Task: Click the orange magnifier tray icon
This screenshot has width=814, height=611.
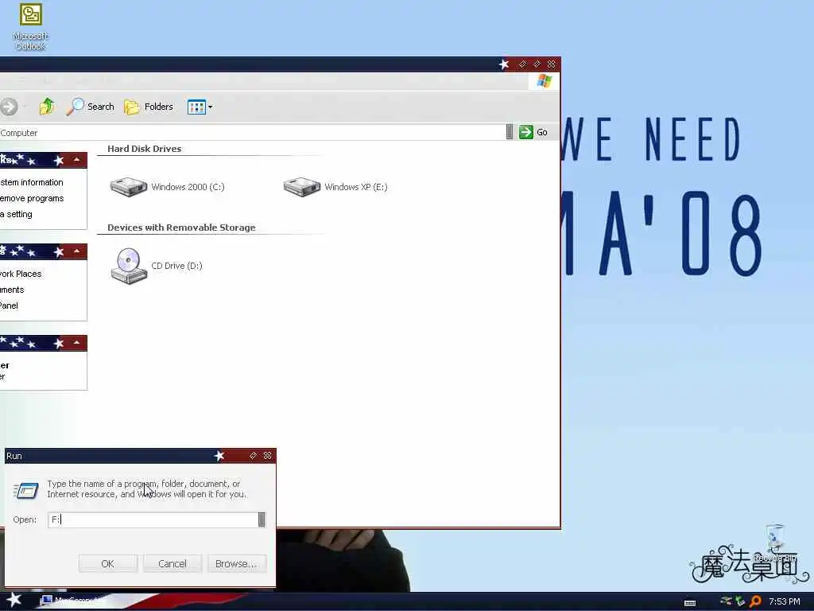Action: (x=755, y=601)
